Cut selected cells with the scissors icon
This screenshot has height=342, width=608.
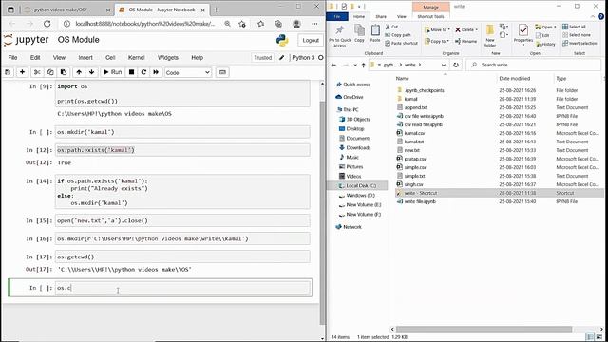pyautogui.click(x=37, y=72)
